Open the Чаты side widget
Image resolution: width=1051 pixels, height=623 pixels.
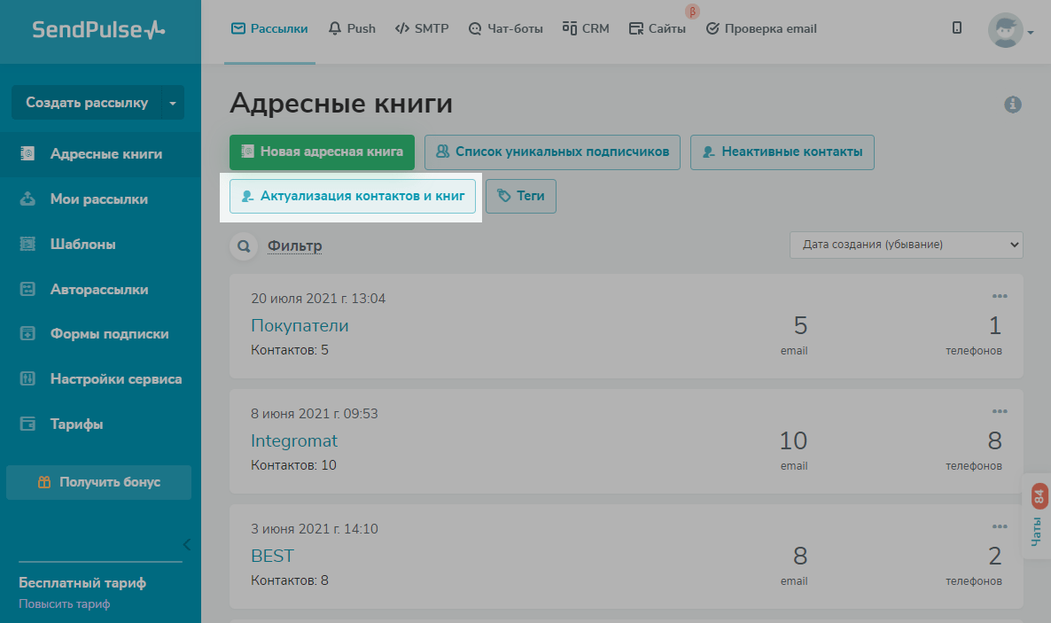click(x=1038, y=518)
